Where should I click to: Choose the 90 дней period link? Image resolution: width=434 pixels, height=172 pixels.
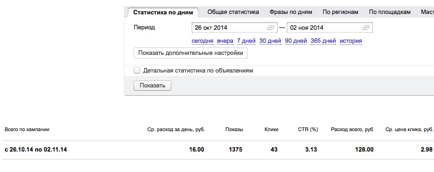296,41
